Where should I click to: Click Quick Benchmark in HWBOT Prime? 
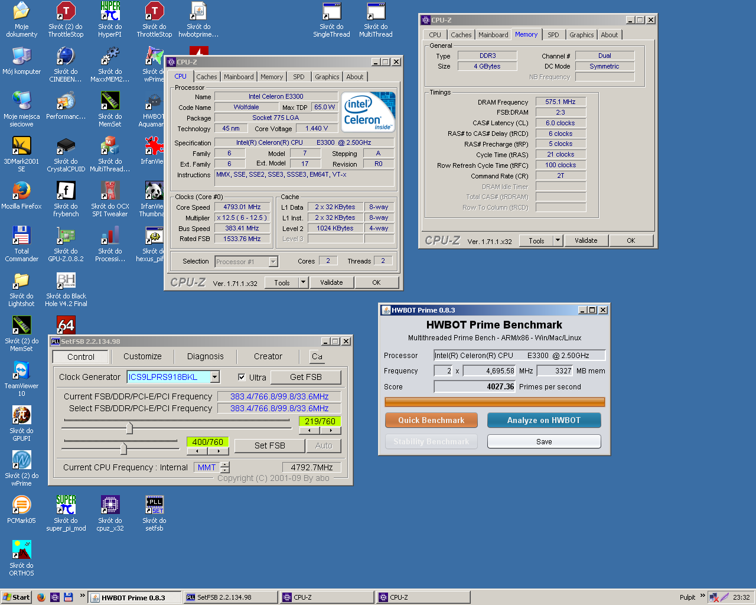tap(431, 420)
